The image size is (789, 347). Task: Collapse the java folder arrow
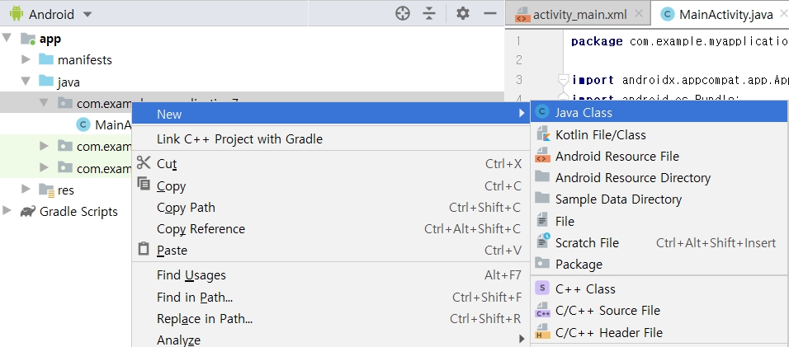coord(26,82)
